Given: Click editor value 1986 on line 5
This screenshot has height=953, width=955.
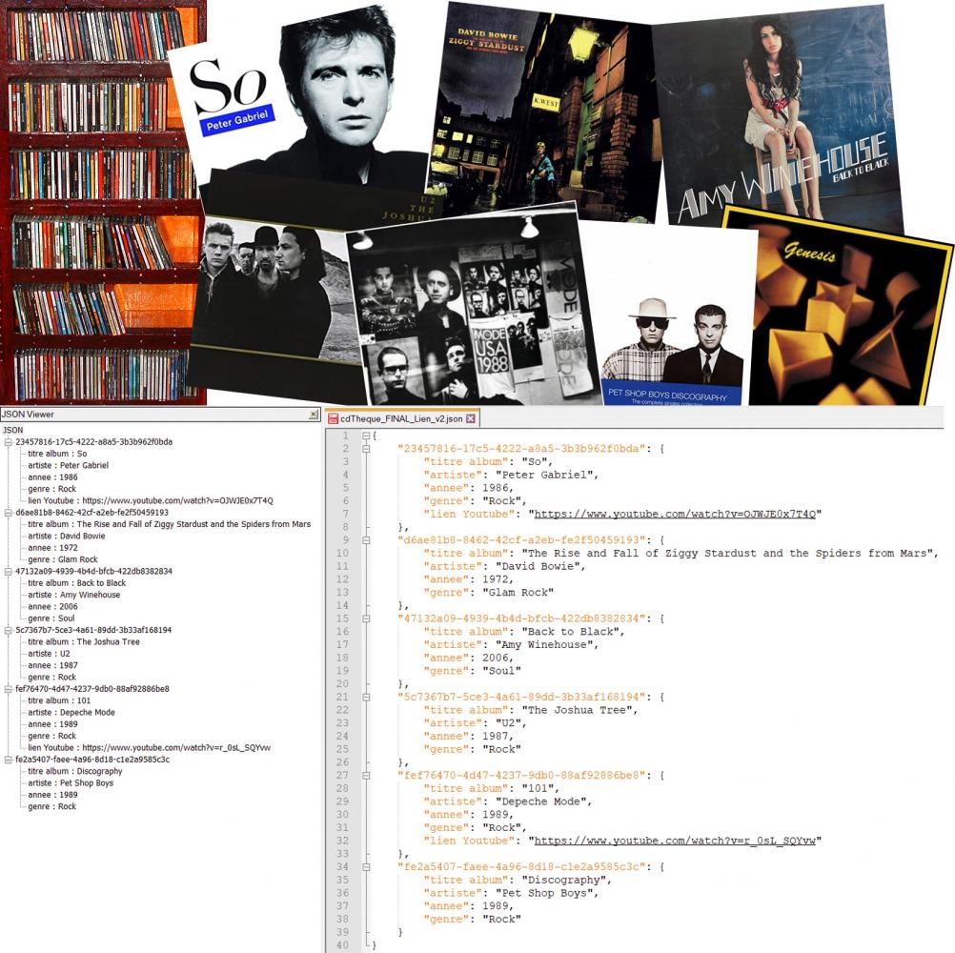Looking at the screenshot, I should (496, 488).
